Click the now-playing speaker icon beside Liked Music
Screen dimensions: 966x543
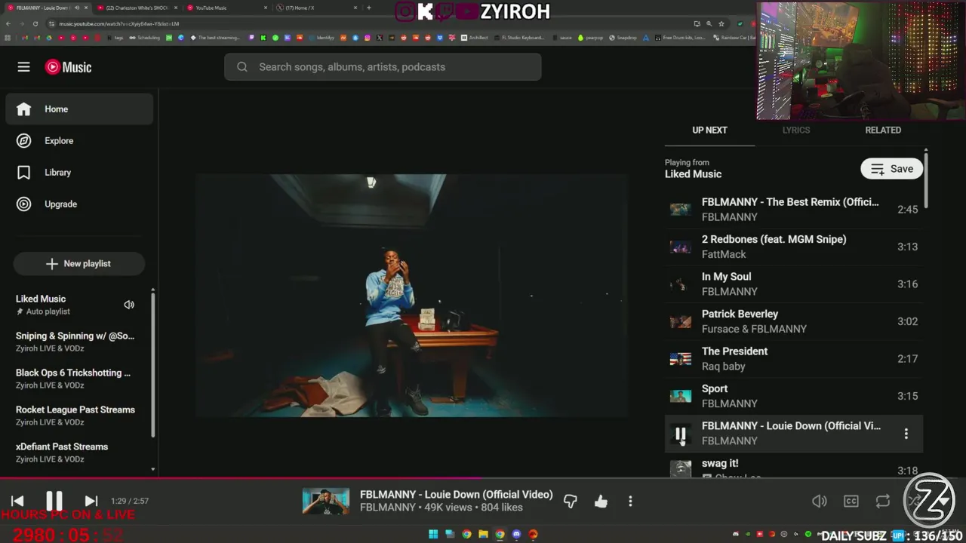click(129, 305)
